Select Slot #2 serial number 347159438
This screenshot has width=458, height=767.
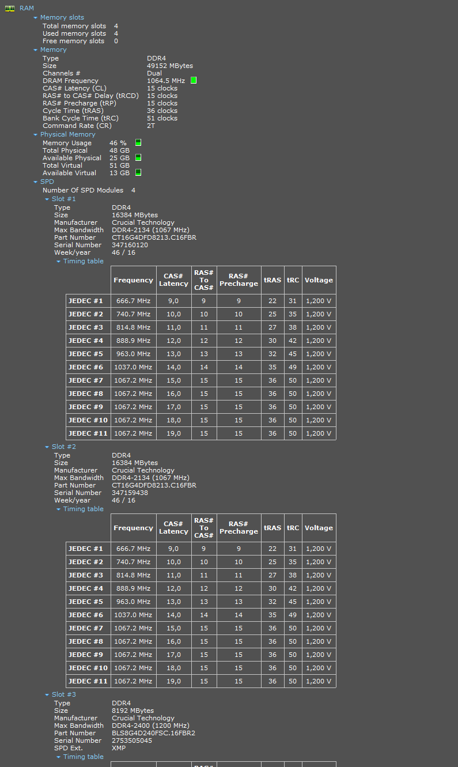tap(130, 493)
